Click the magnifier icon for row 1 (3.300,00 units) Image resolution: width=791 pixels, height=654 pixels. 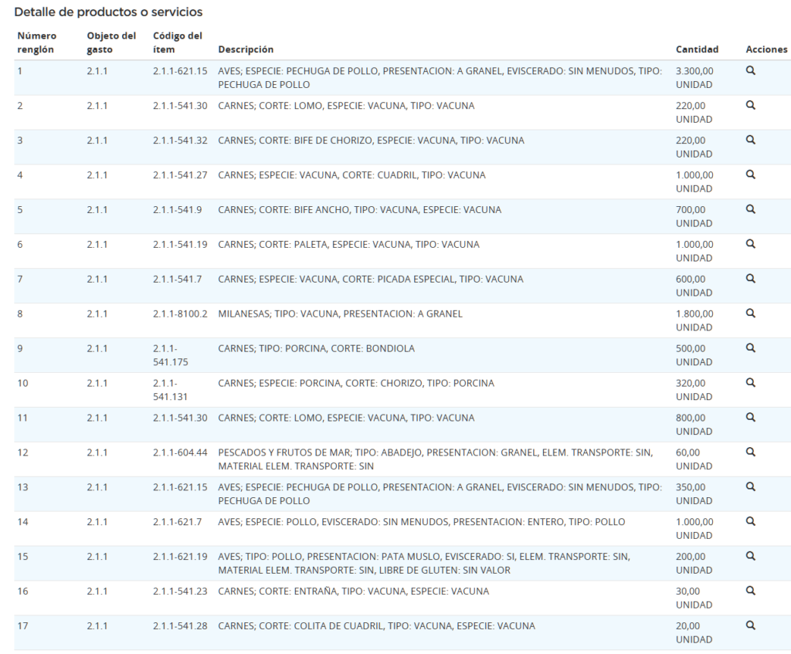coord(749,70)
